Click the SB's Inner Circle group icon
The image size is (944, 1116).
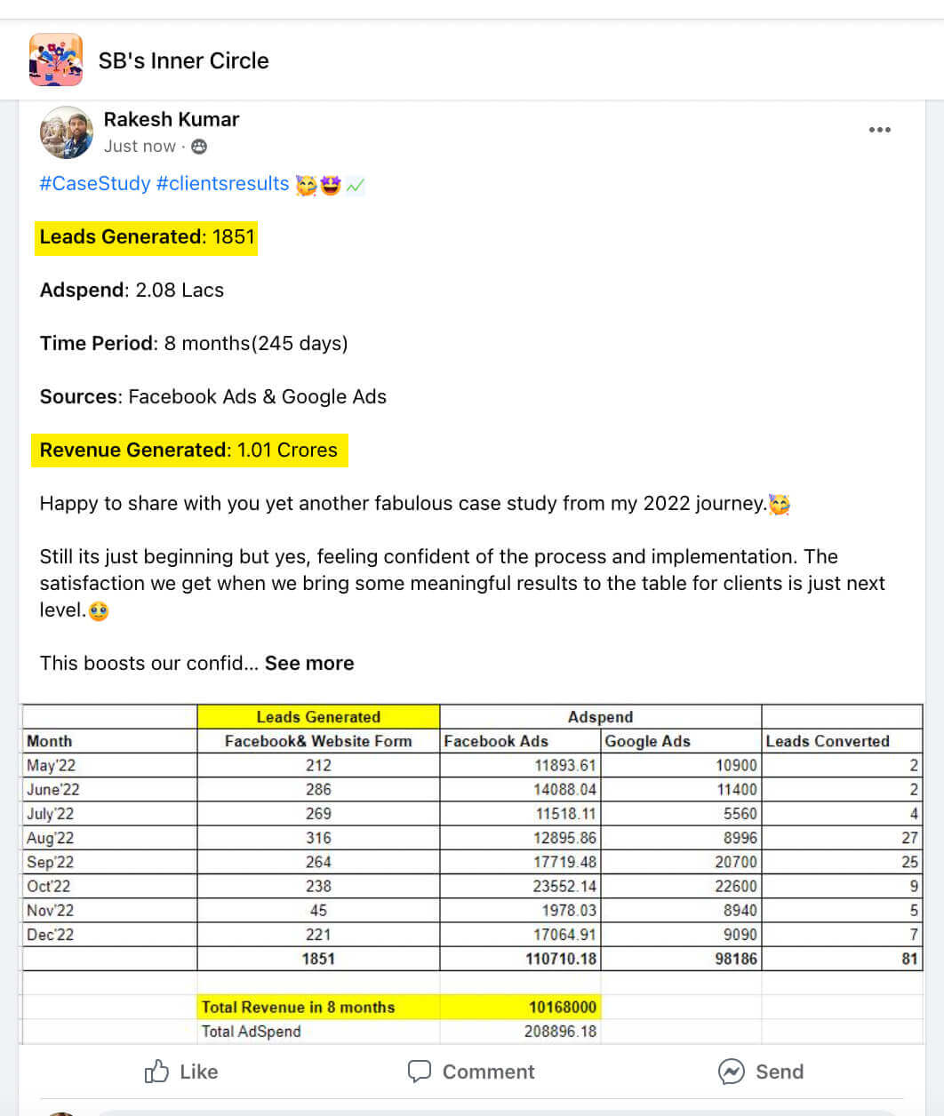56,60
